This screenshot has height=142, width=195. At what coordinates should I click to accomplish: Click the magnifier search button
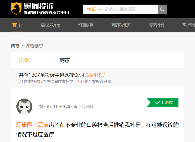pyautogui.click(x=162, y=9)
